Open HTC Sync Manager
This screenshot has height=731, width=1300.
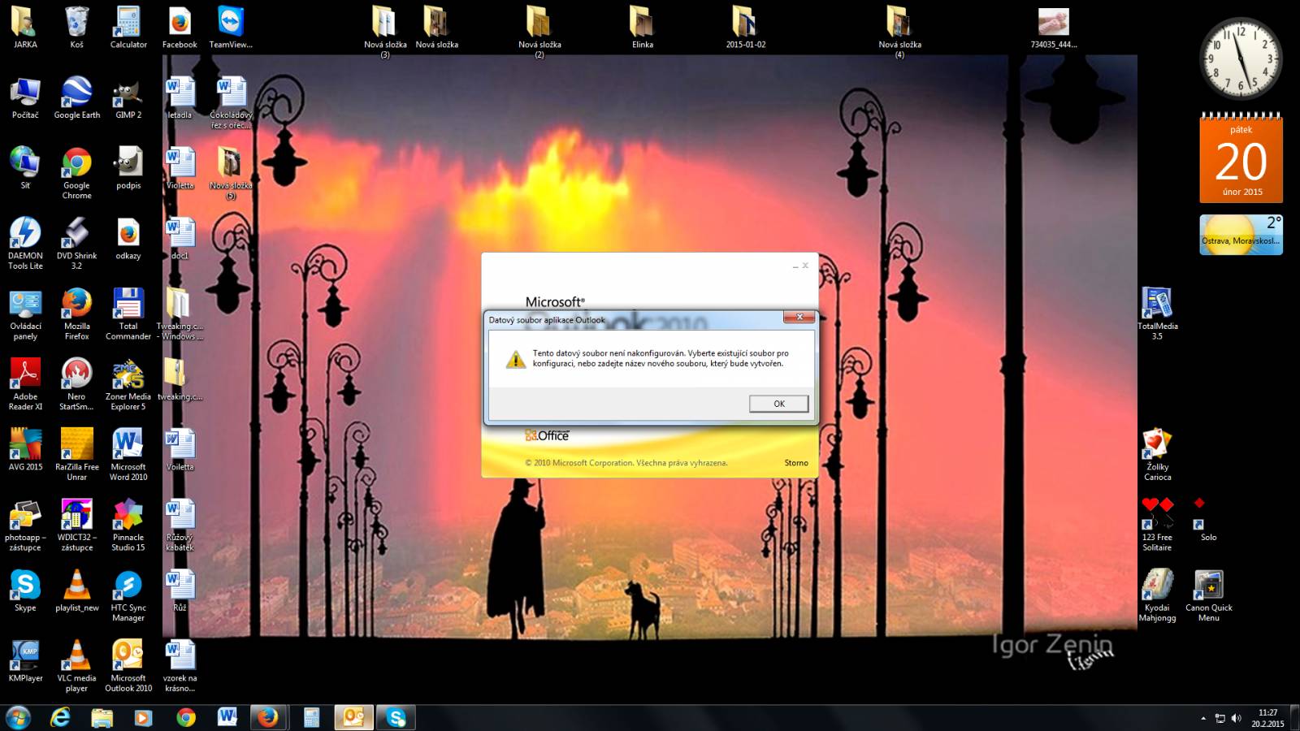128,595
